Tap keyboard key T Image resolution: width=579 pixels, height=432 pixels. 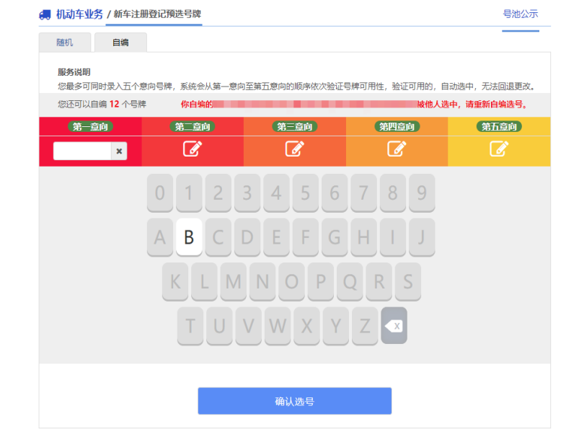(190, 326)
